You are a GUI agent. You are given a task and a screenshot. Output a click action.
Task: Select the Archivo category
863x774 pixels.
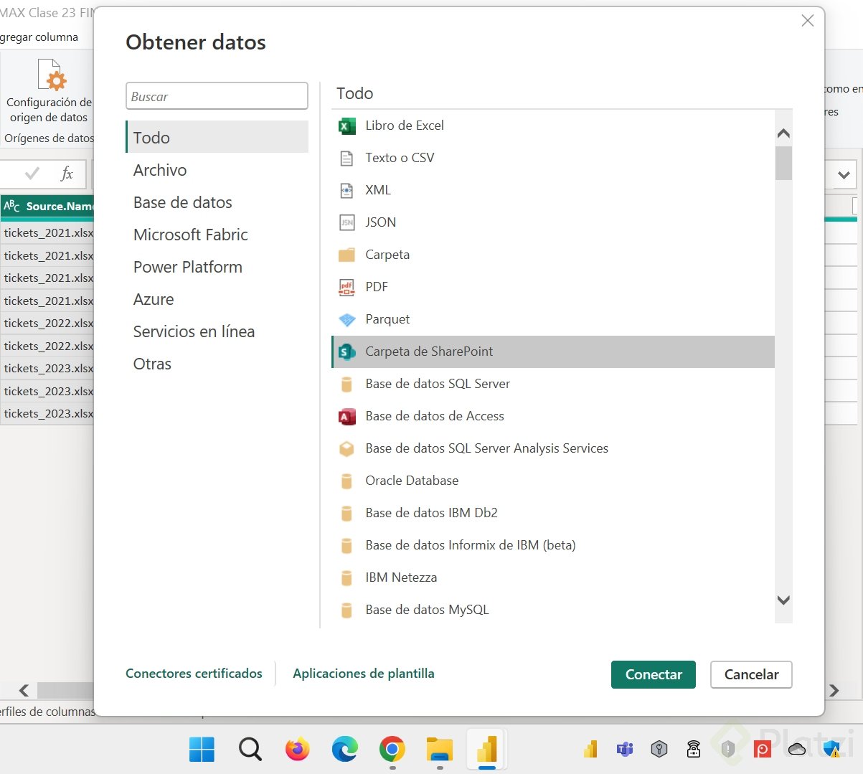(x=217, y=170)
